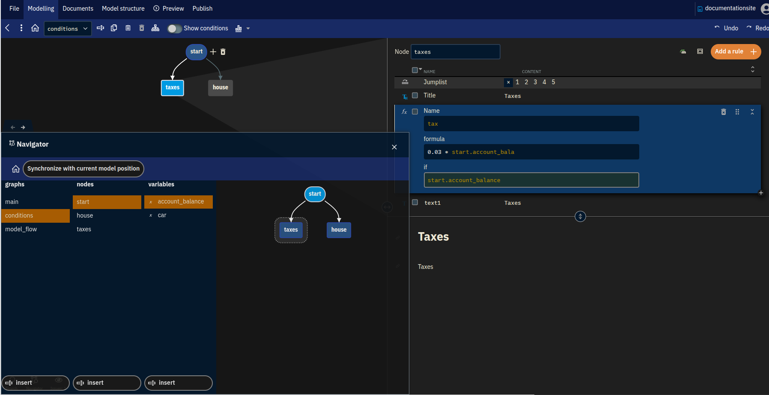Open the Documents tab
The height and width of the screenshot is (395, 769).
pos(78,9)
